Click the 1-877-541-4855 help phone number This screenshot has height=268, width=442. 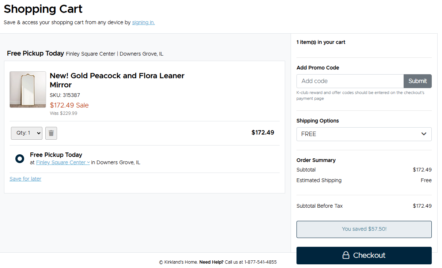(x=261, y=262)
